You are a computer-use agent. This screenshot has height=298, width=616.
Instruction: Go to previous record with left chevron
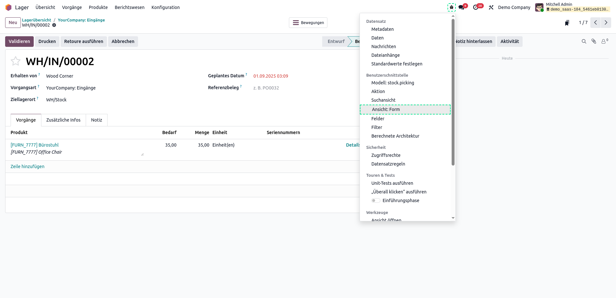[x=595, y=22]
